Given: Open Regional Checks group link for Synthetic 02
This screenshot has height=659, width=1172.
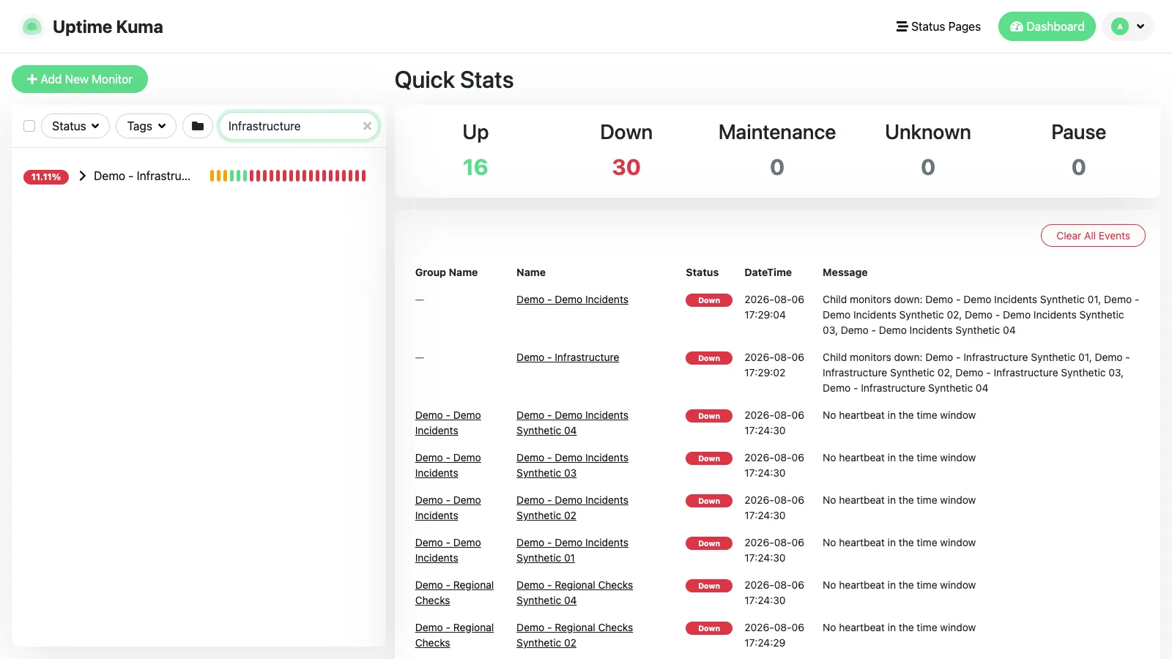Looking at the screenshot, I should [x=454, y=635].
